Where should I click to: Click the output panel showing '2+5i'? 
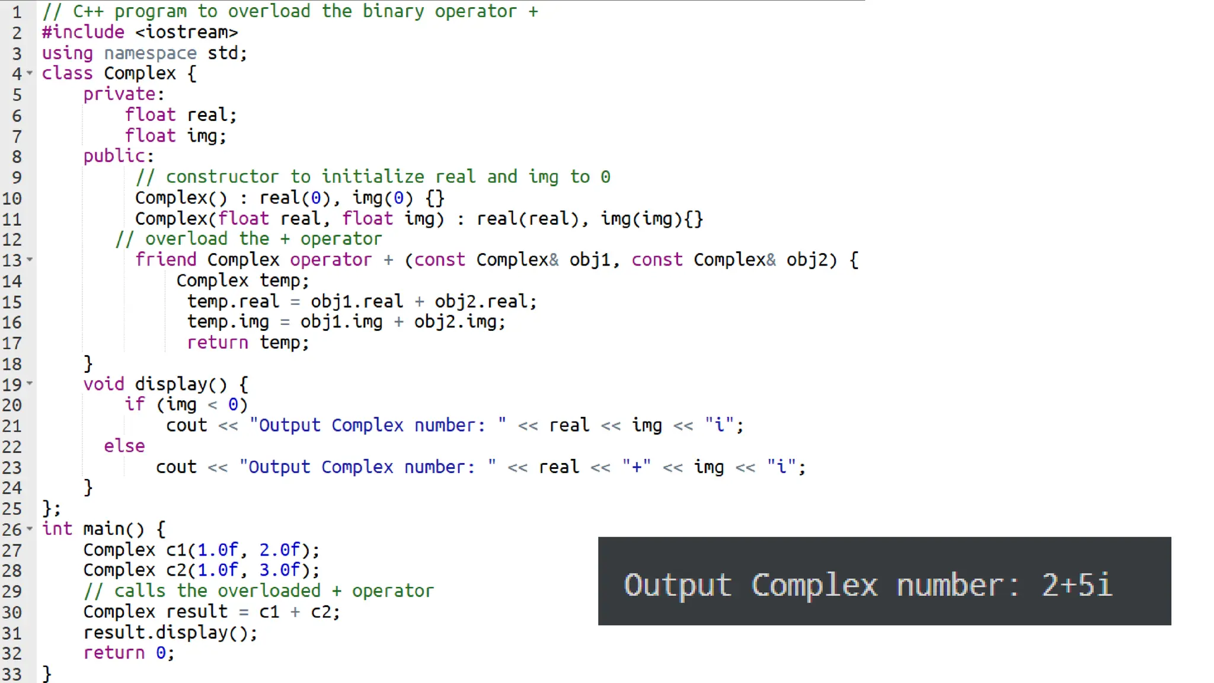pos(884,582)
